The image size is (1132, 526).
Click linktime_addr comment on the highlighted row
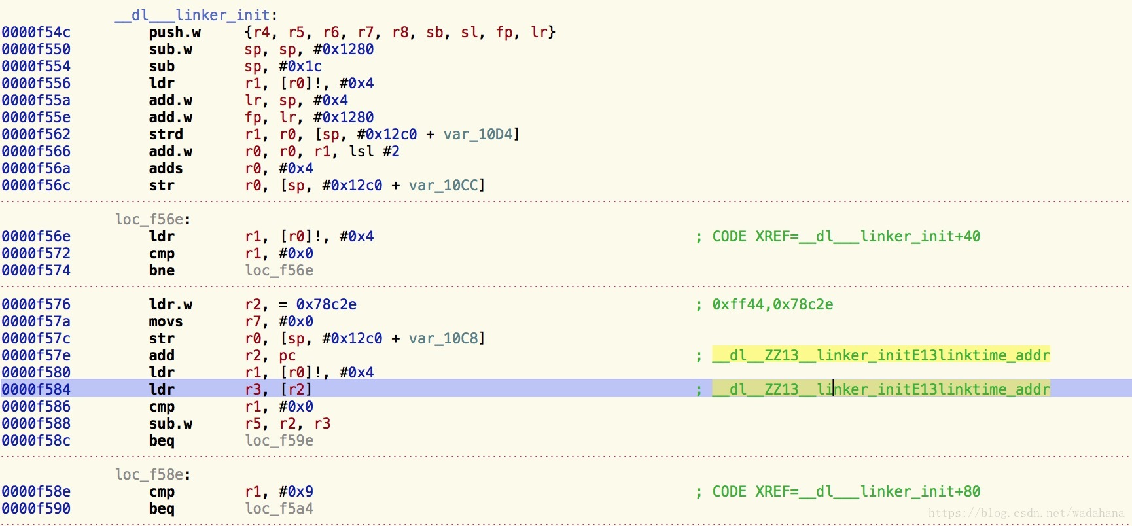point(881,389)
